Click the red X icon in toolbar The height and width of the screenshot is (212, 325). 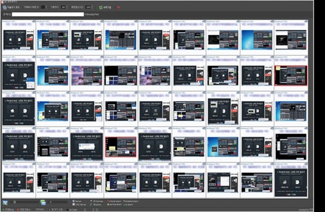119,7
